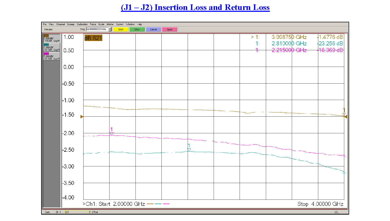This screenshot has width=390, height=221.
Task: Open the Calibration menu
Action: (x=82, y=24)
